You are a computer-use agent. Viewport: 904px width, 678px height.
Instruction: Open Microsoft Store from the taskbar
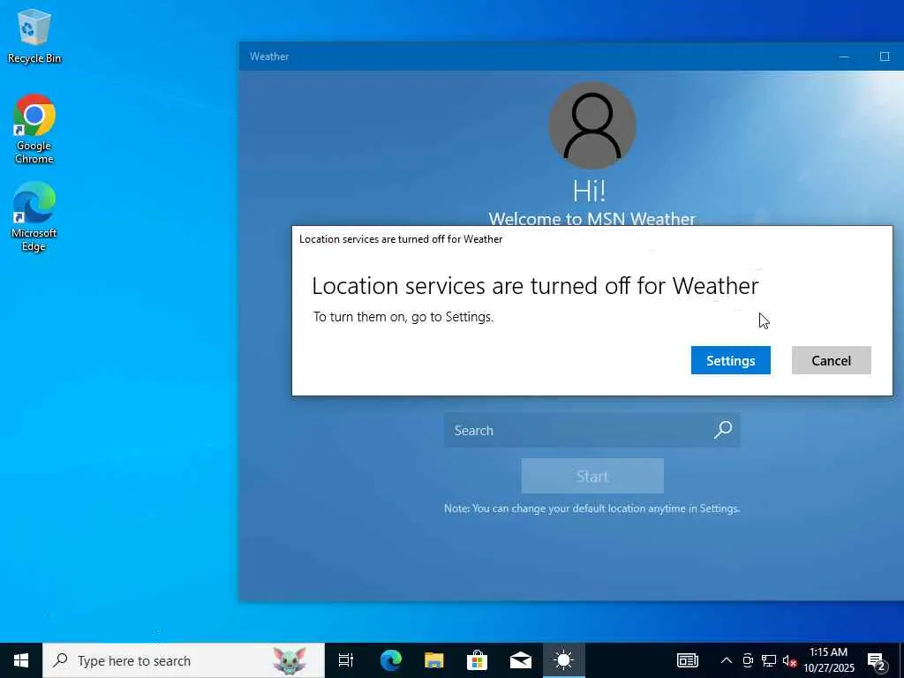point(477,660)
